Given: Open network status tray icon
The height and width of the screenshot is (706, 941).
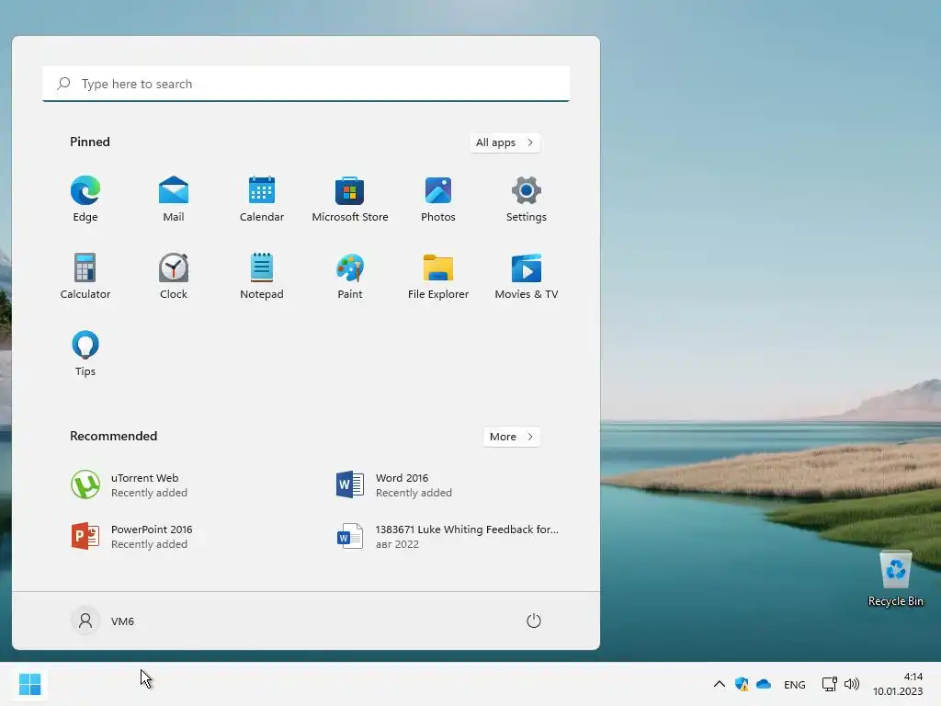Looking at the screenshot, I should click(x=830, y=684).
